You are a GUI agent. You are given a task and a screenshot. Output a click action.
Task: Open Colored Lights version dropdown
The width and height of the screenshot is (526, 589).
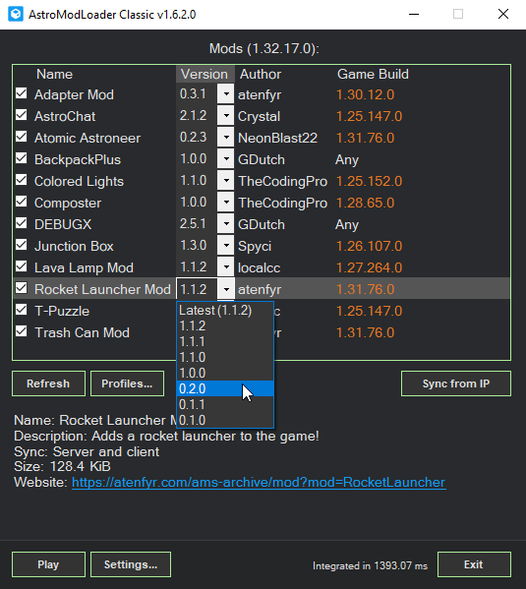[226, 181]
